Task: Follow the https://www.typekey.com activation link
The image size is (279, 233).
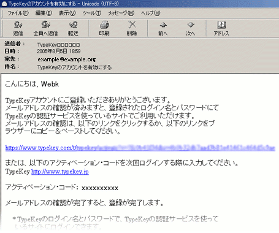Action: pyautogui.click(x=140, y=148)
